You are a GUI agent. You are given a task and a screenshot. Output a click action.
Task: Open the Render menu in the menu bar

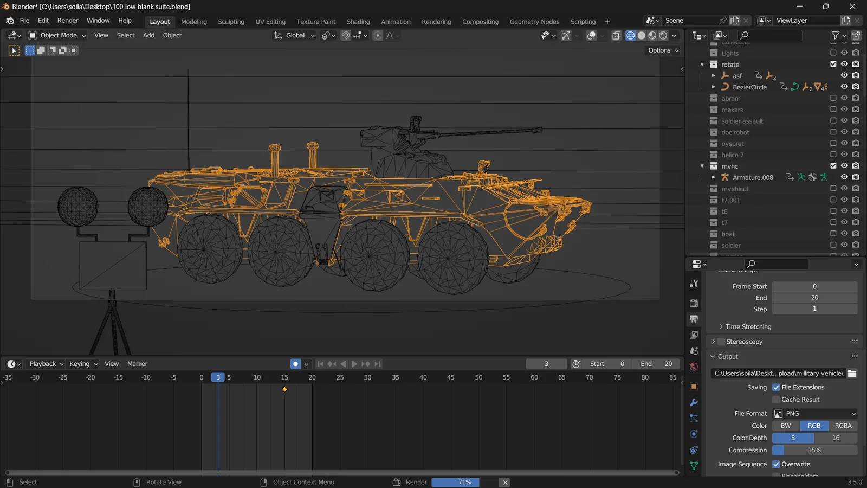[x=68, y=20]
